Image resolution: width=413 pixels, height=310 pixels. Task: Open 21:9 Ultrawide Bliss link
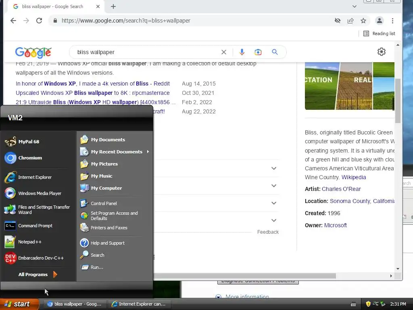[95, 102]
